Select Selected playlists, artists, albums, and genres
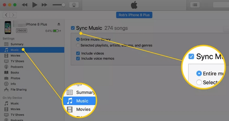 pyautogui.click(x=78, y=45)
